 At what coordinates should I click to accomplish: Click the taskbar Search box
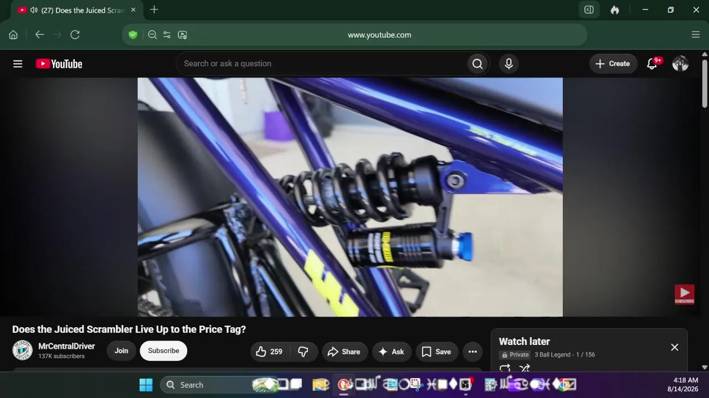pyautogui.click(x=219, y=385)
